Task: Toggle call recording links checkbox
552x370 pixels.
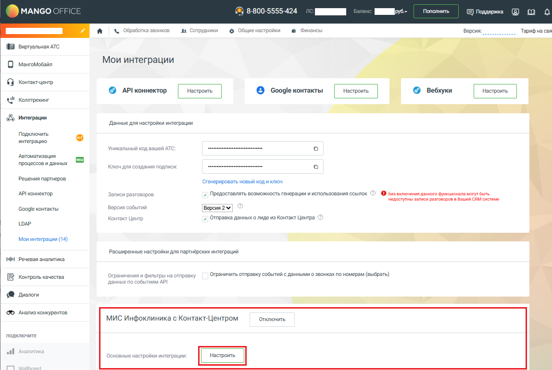Action: (x=205, y=195)
